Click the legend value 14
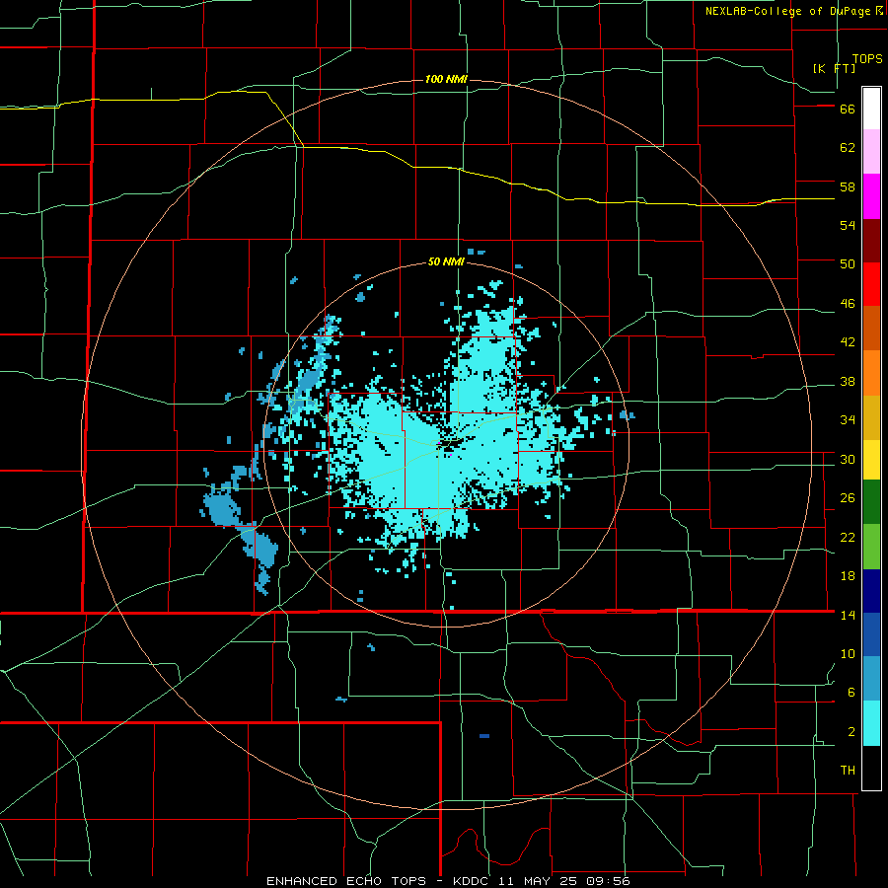Viewport: 888px width, 888px height. pos(848,615)
